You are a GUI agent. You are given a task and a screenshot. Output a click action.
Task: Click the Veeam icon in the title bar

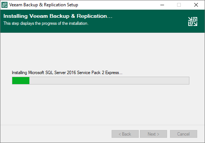click(x=4, y=5)
